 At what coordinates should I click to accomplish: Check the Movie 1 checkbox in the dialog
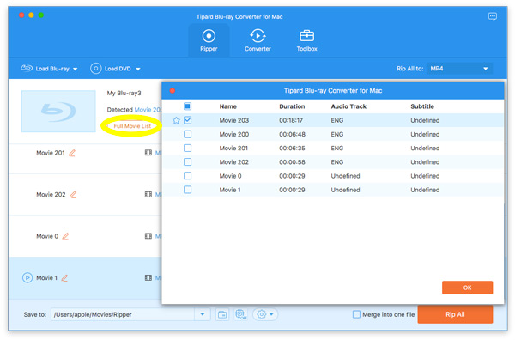click(x=187, y=190)
